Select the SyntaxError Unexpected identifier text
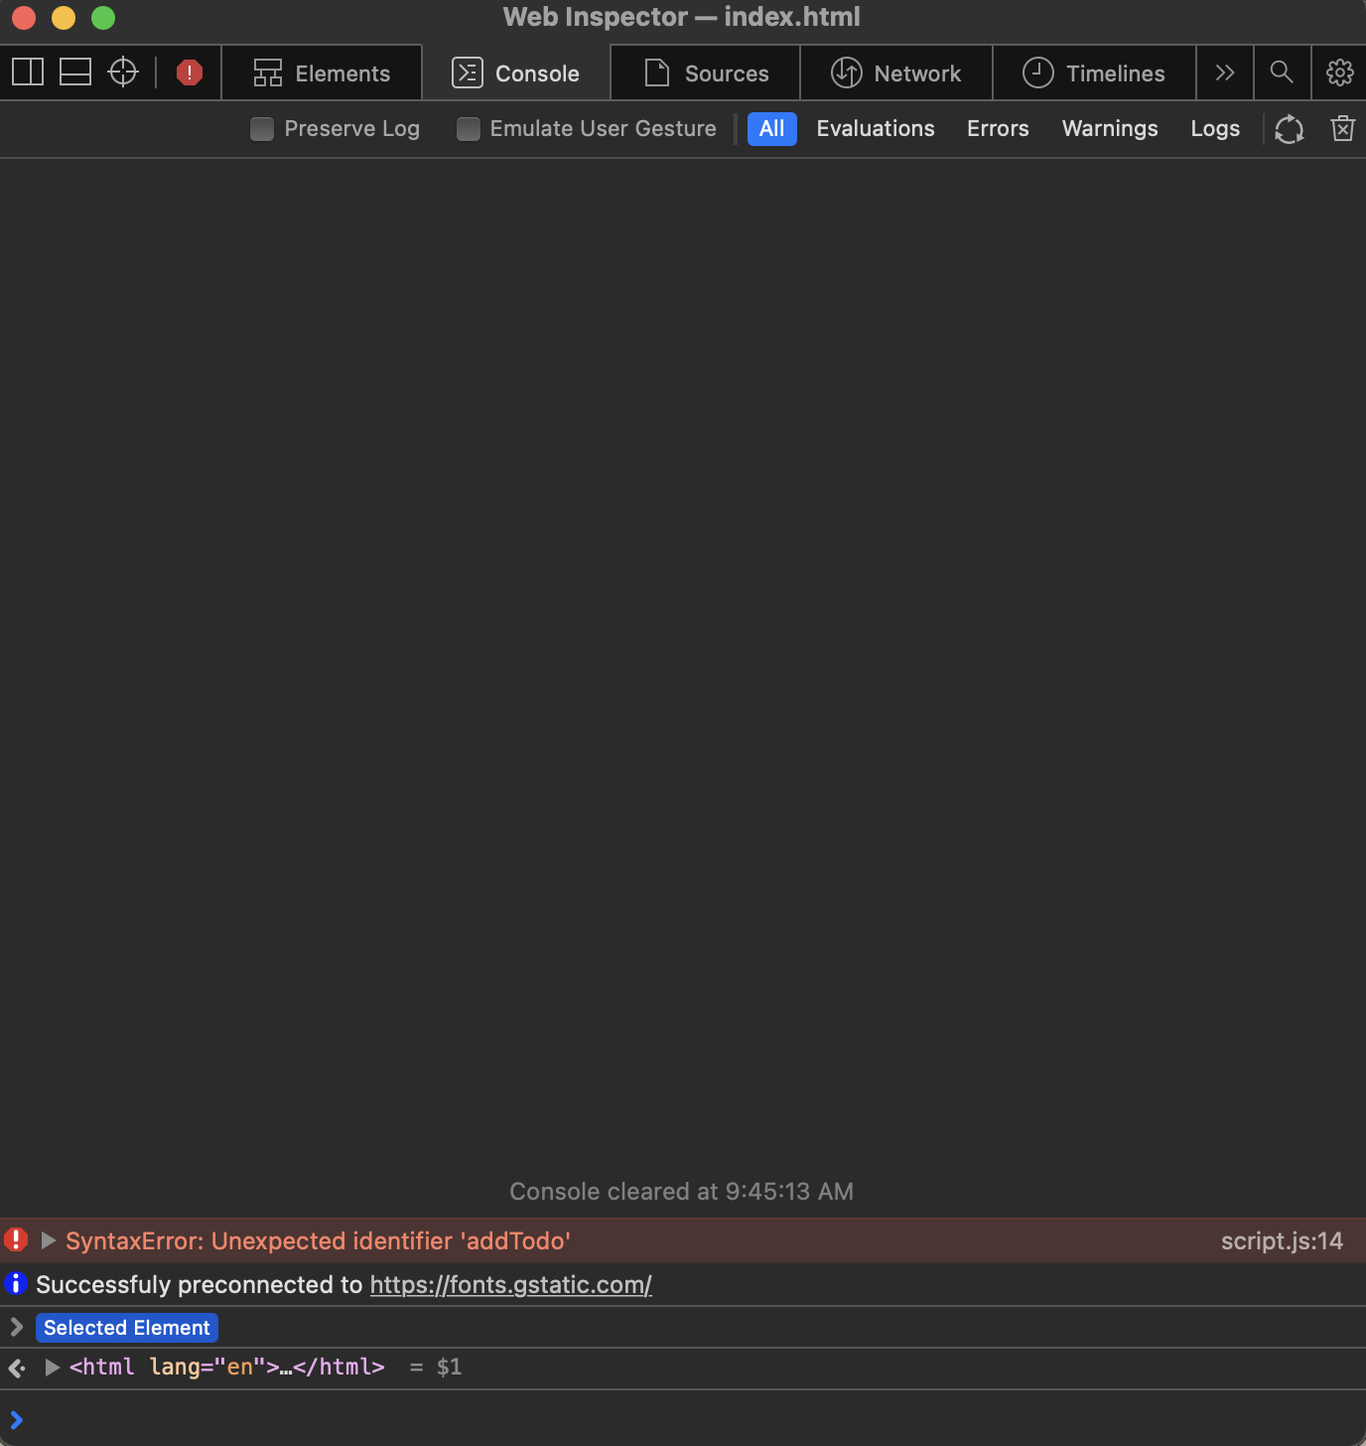This screenshot has width=1366, height=1446. pos(318,1241)
